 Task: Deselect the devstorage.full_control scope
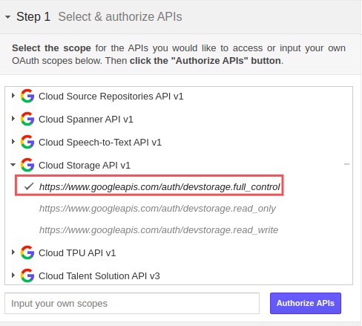click(149, 186)
